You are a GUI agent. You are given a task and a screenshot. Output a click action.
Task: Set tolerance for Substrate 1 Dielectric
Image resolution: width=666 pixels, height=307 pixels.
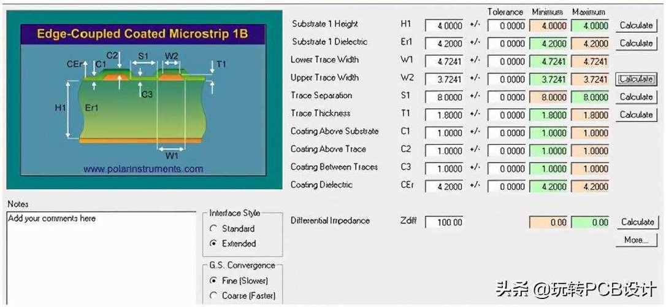[507, 44]
